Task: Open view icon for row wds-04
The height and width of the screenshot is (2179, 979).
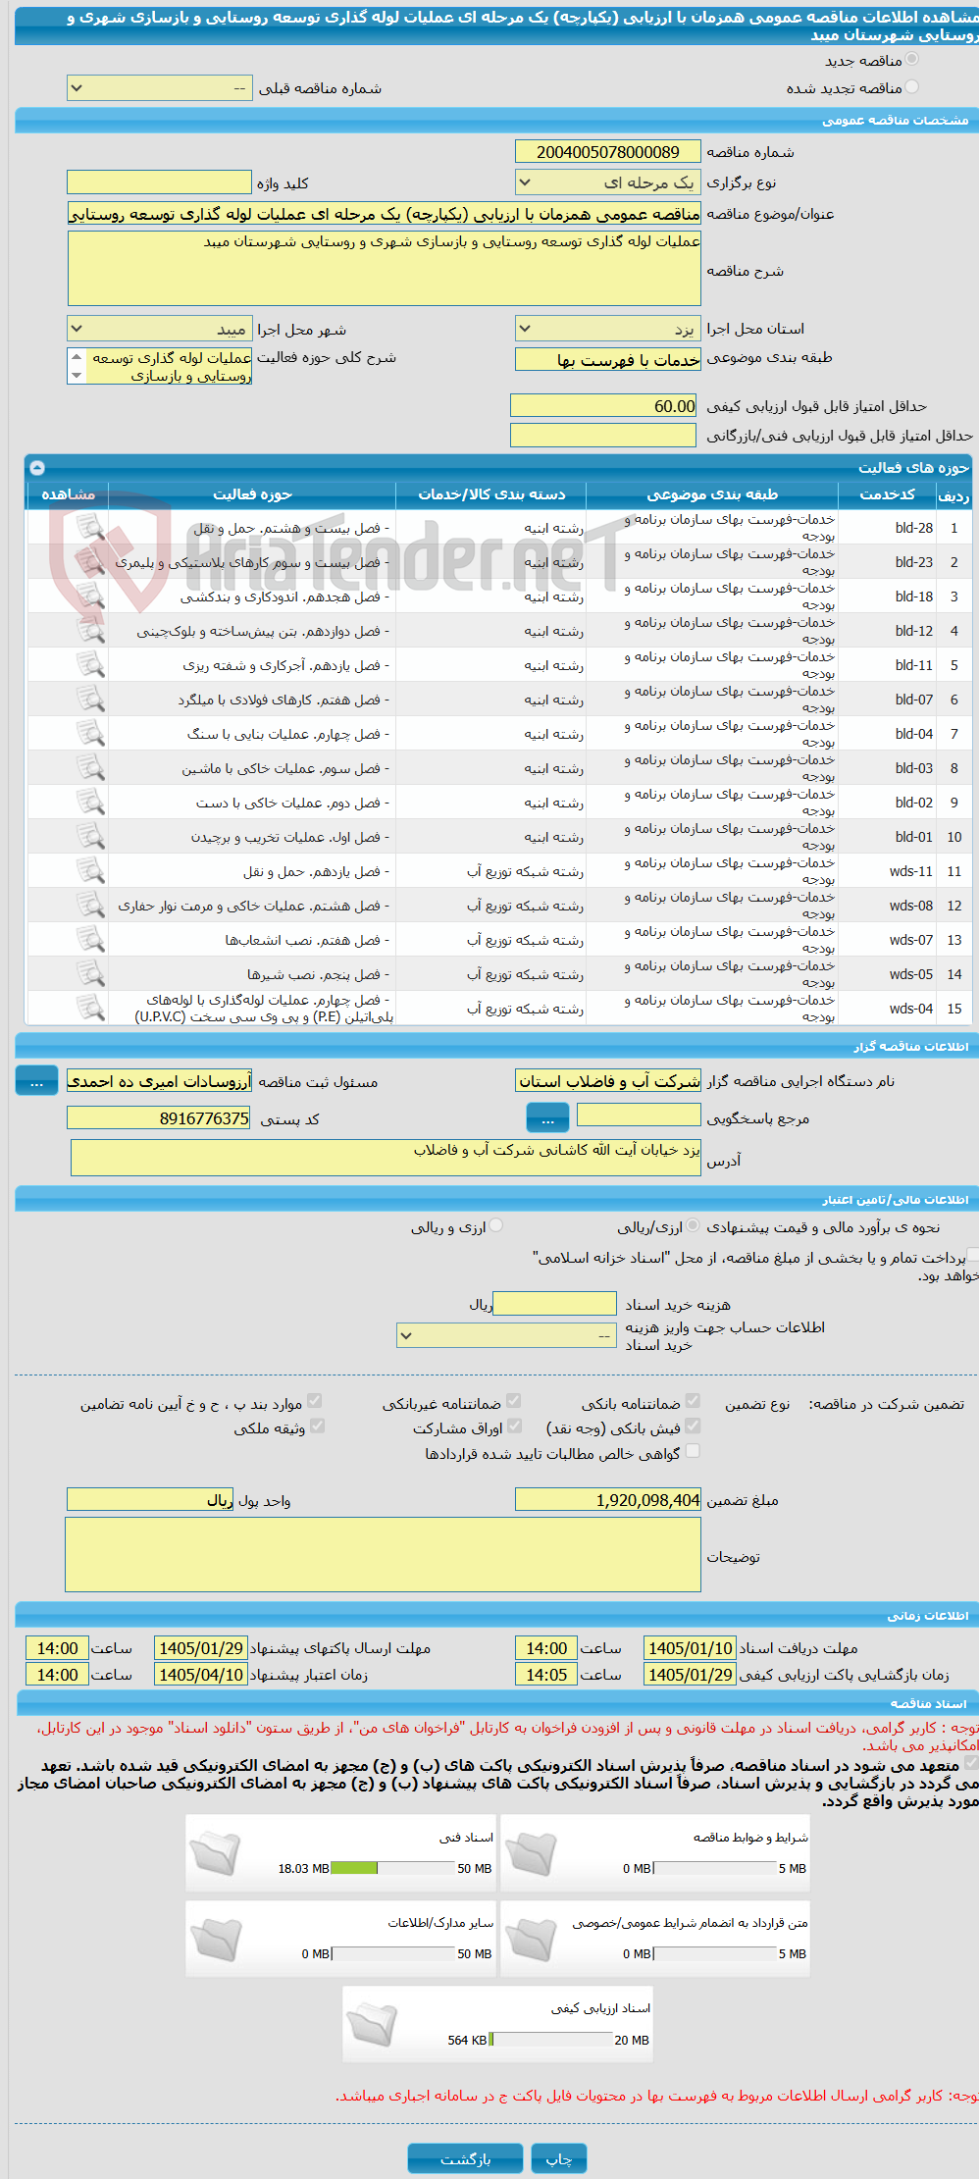Action: (x=90, y=1009)
